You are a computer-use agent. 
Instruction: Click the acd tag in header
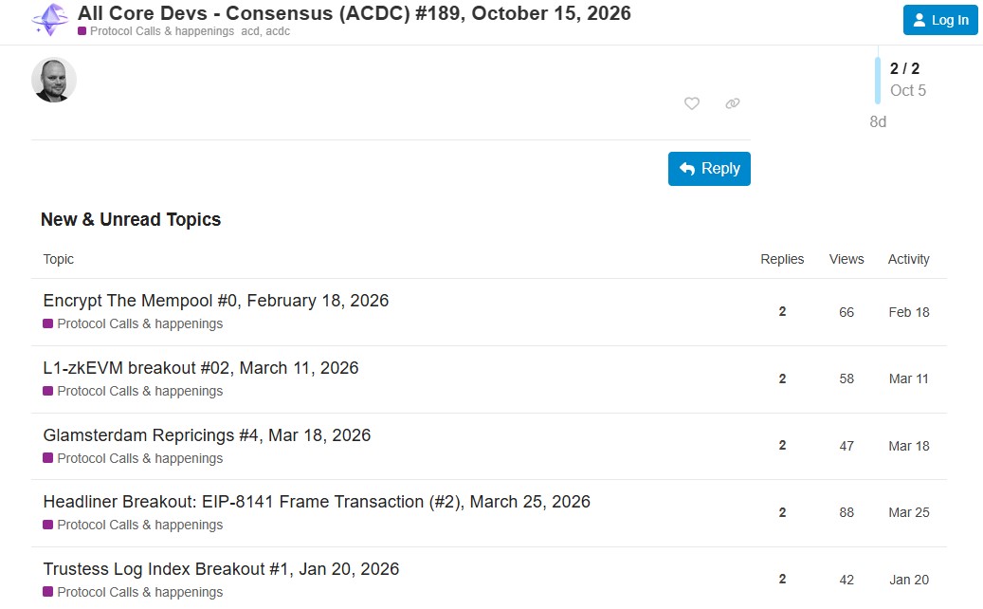(249, 31)
